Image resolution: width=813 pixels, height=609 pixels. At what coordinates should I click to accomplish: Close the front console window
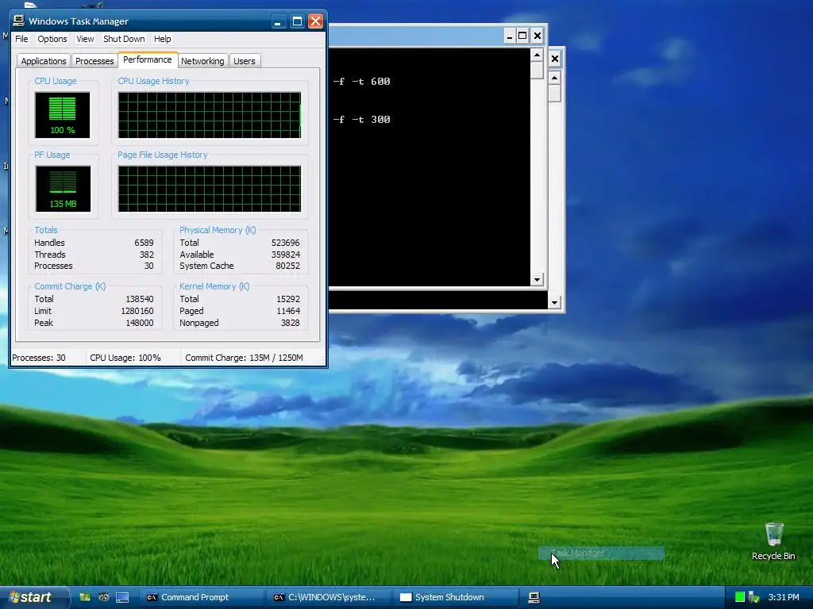tap(538, 36)
